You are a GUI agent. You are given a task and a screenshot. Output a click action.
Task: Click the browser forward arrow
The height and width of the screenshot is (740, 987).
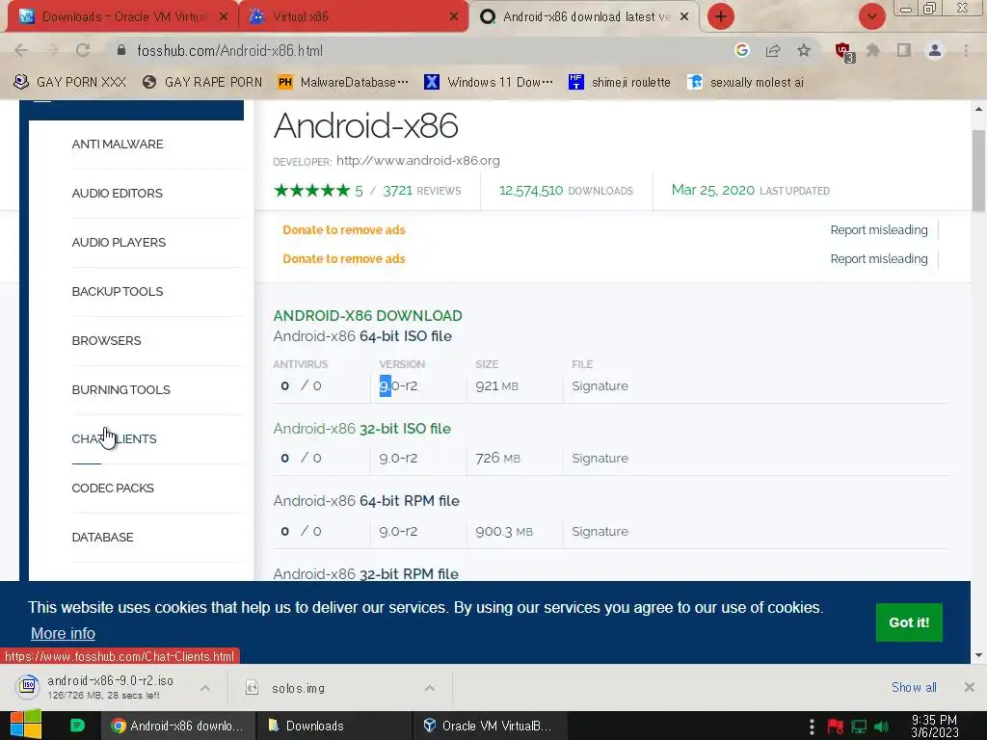(52, 50)
